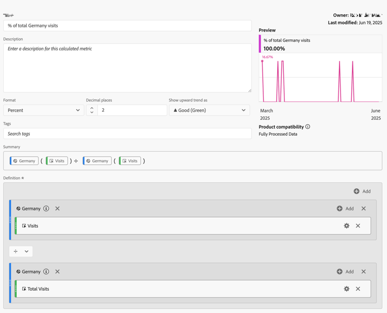The image size is (387, 313).
Task: Grab drag handle of Visits row
Action: point(16,226)
